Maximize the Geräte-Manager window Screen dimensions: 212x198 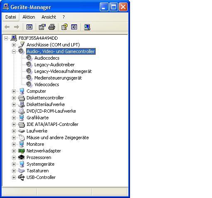click(113, 7)
